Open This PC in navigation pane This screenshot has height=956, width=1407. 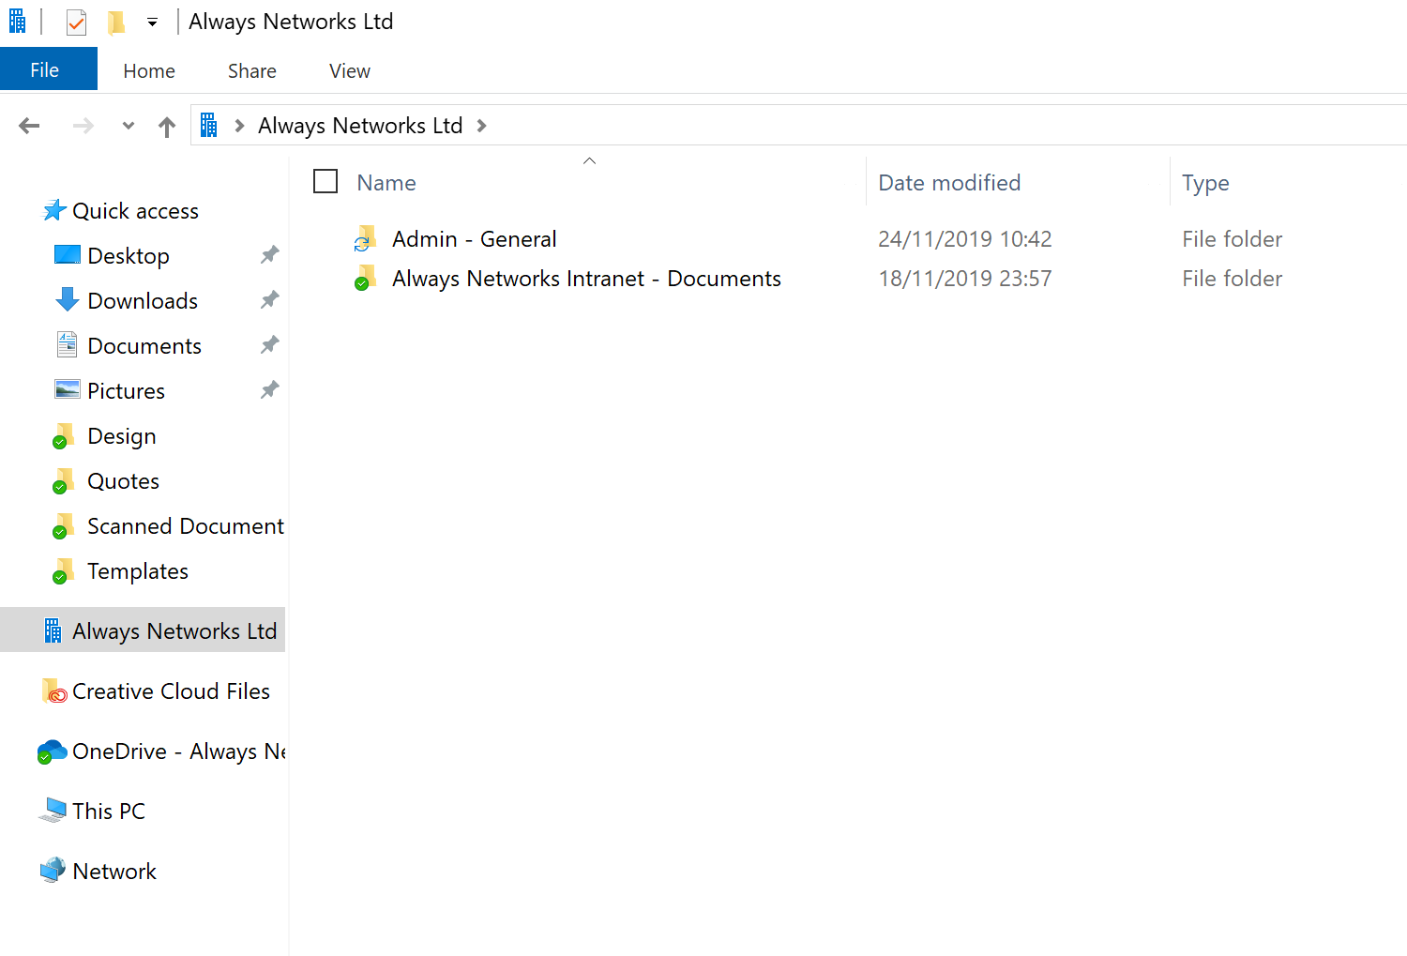coord(109,812)
